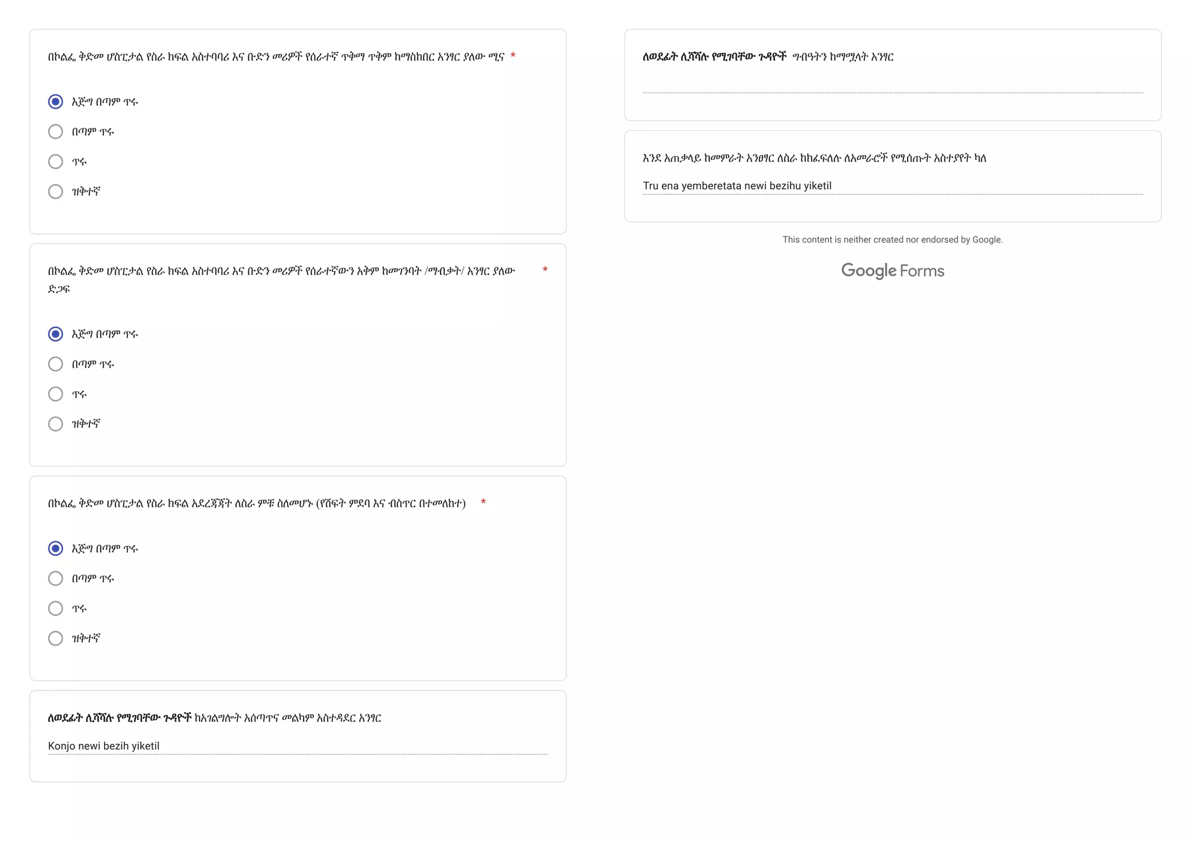Image resolution: width=1190 pixels, height=841 pixels.
Task: Pick 'ጥሩ' in the second question
Action: click(55, 394)
